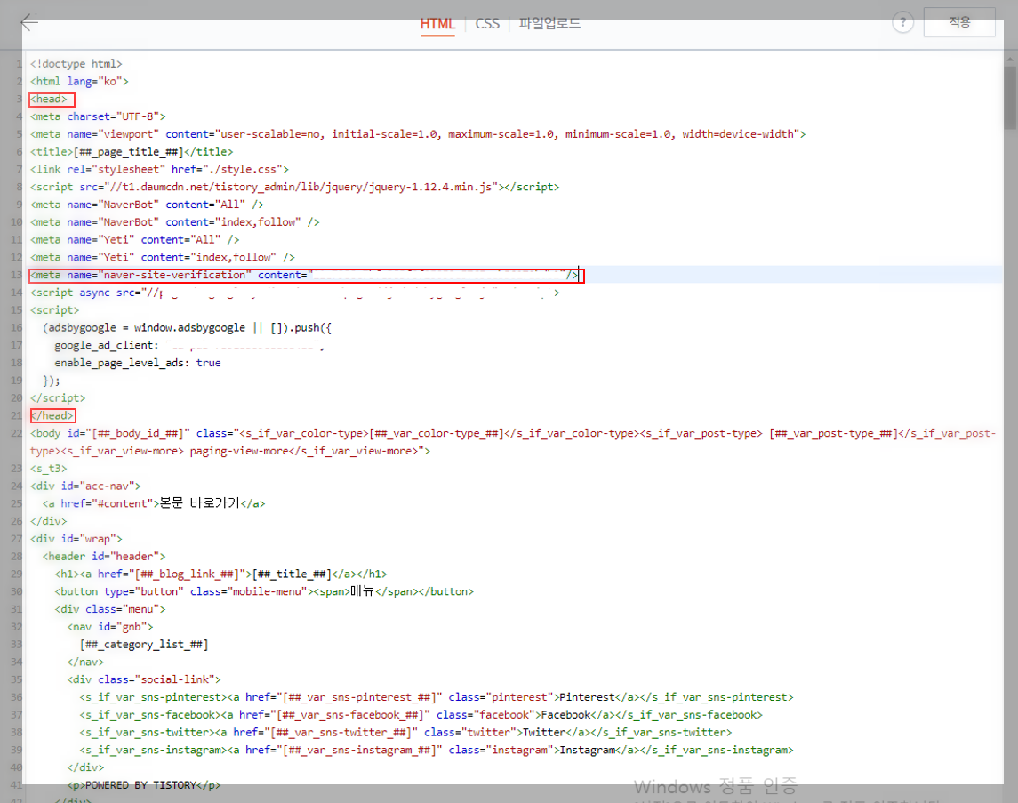Click the mobile-menu button line
This screenshot has height=803, width=1018.
pos(264,591)
